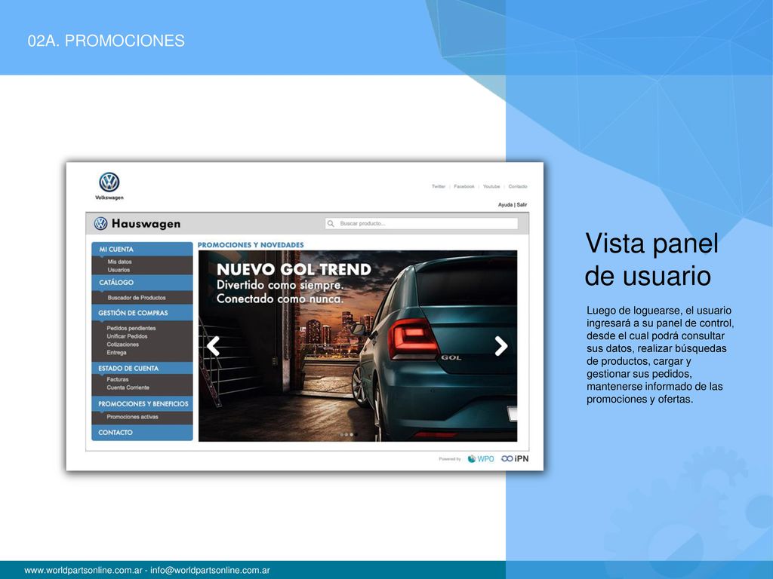Open Buscador de Productos
Image resolution: width=773 pixels, height=579 pixels.
137,298
